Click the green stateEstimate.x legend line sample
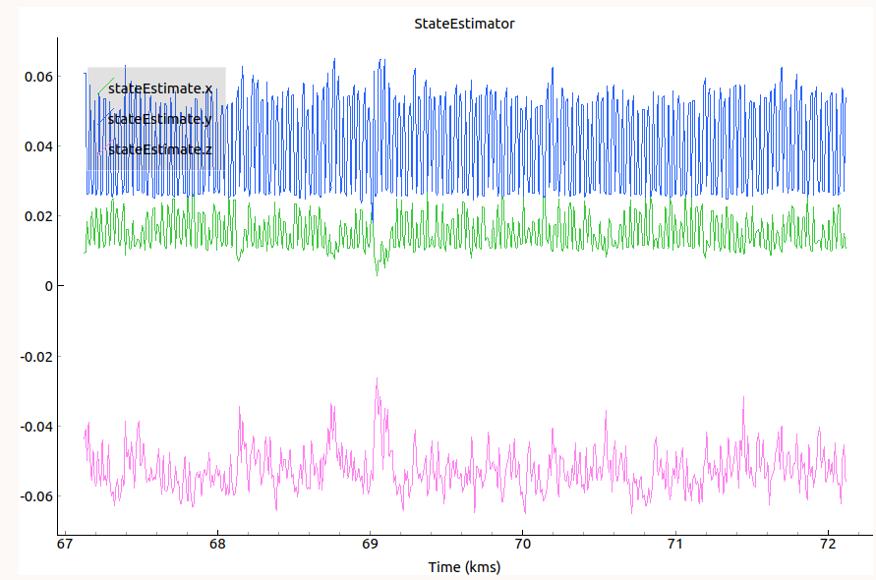876x580 pixels. tap(99, 88)
